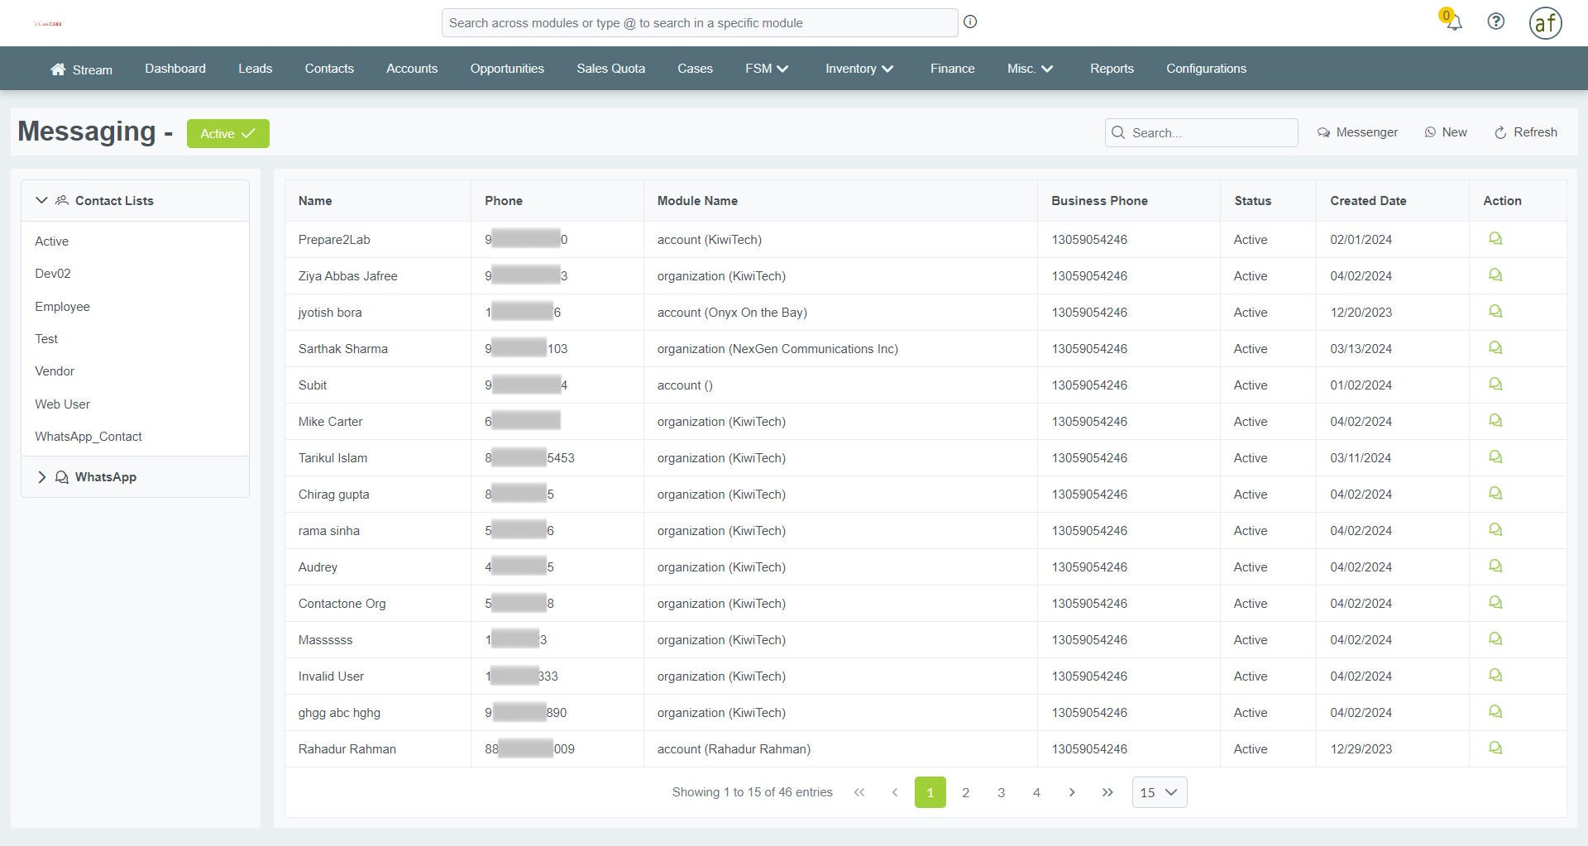The image size is (1588, 846).
Task: Open the Contacts menu item
Action: click(329, 69)
